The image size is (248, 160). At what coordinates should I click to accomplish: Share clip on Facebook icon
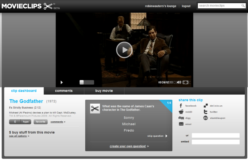tap(181, 106)
